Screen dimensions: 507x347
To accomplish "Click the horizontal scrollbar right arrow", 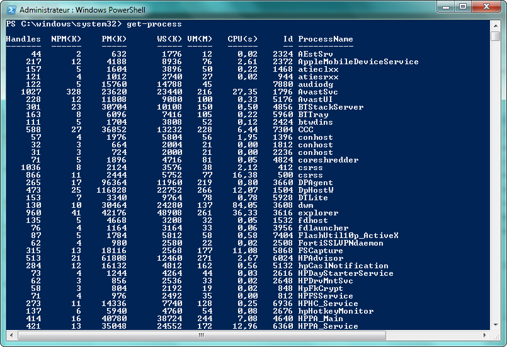I will pyautogui.click(x=484, y=335).
